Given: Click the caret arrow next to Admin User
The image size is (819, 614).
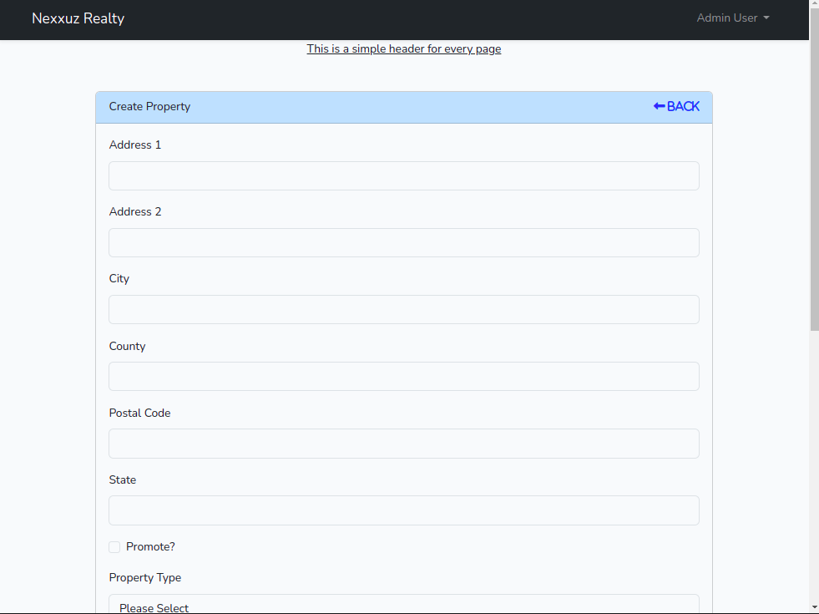Looking at the screenshot, I should pyautogui.click(x=766, y=18).
